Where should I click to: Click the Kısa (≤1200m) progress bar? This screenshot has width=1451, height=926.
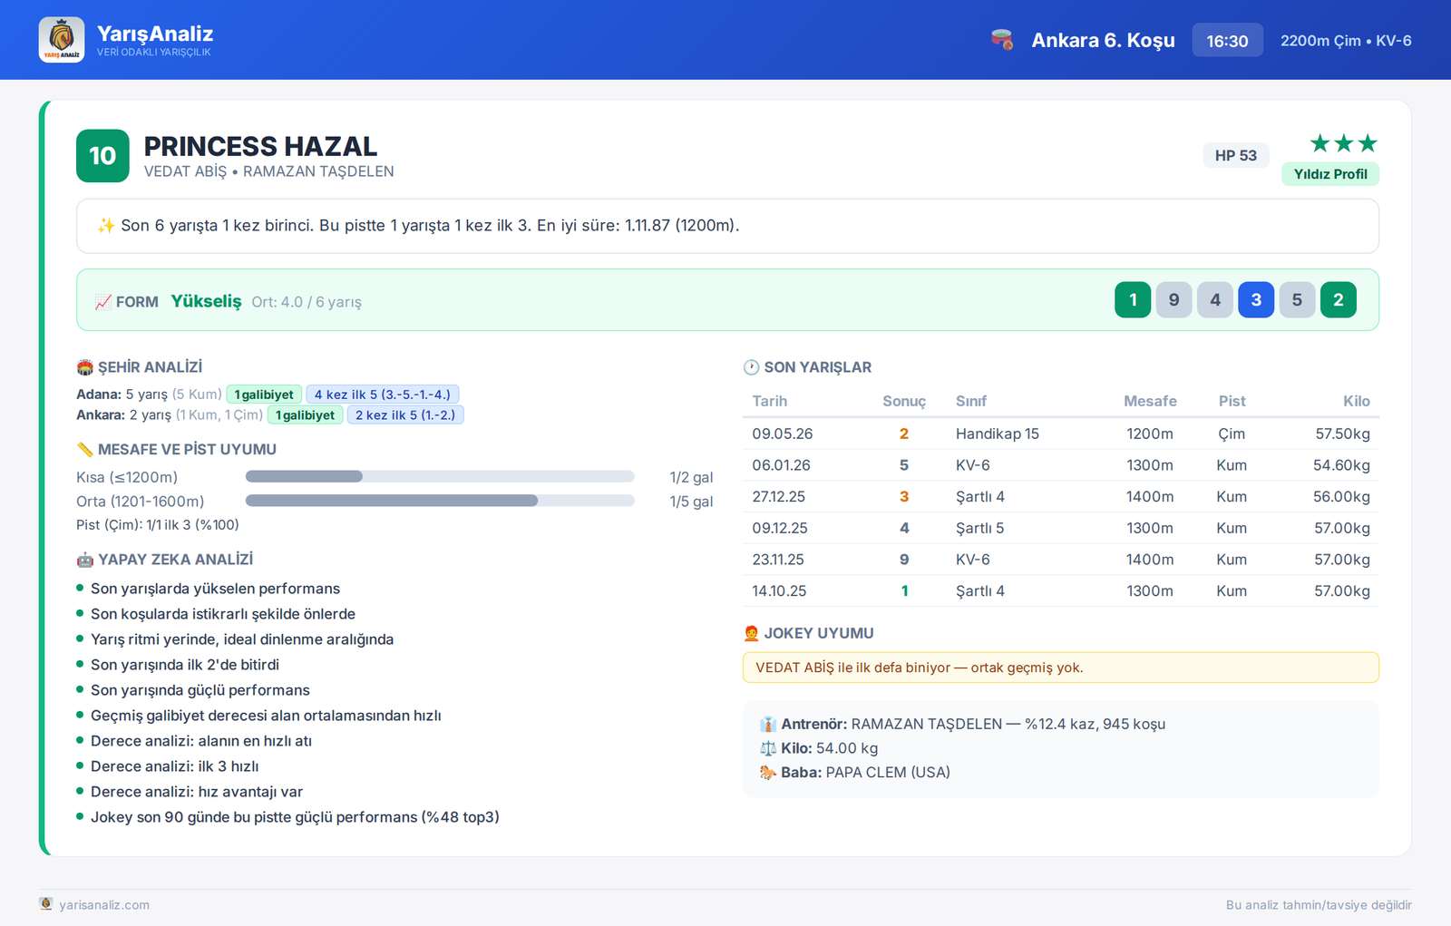pos(440,477)
